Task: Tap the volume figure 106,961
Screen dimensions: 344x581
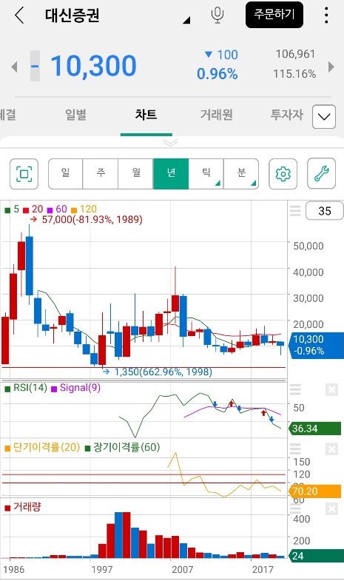Action: pyautogui.click(x=295, y=54)
